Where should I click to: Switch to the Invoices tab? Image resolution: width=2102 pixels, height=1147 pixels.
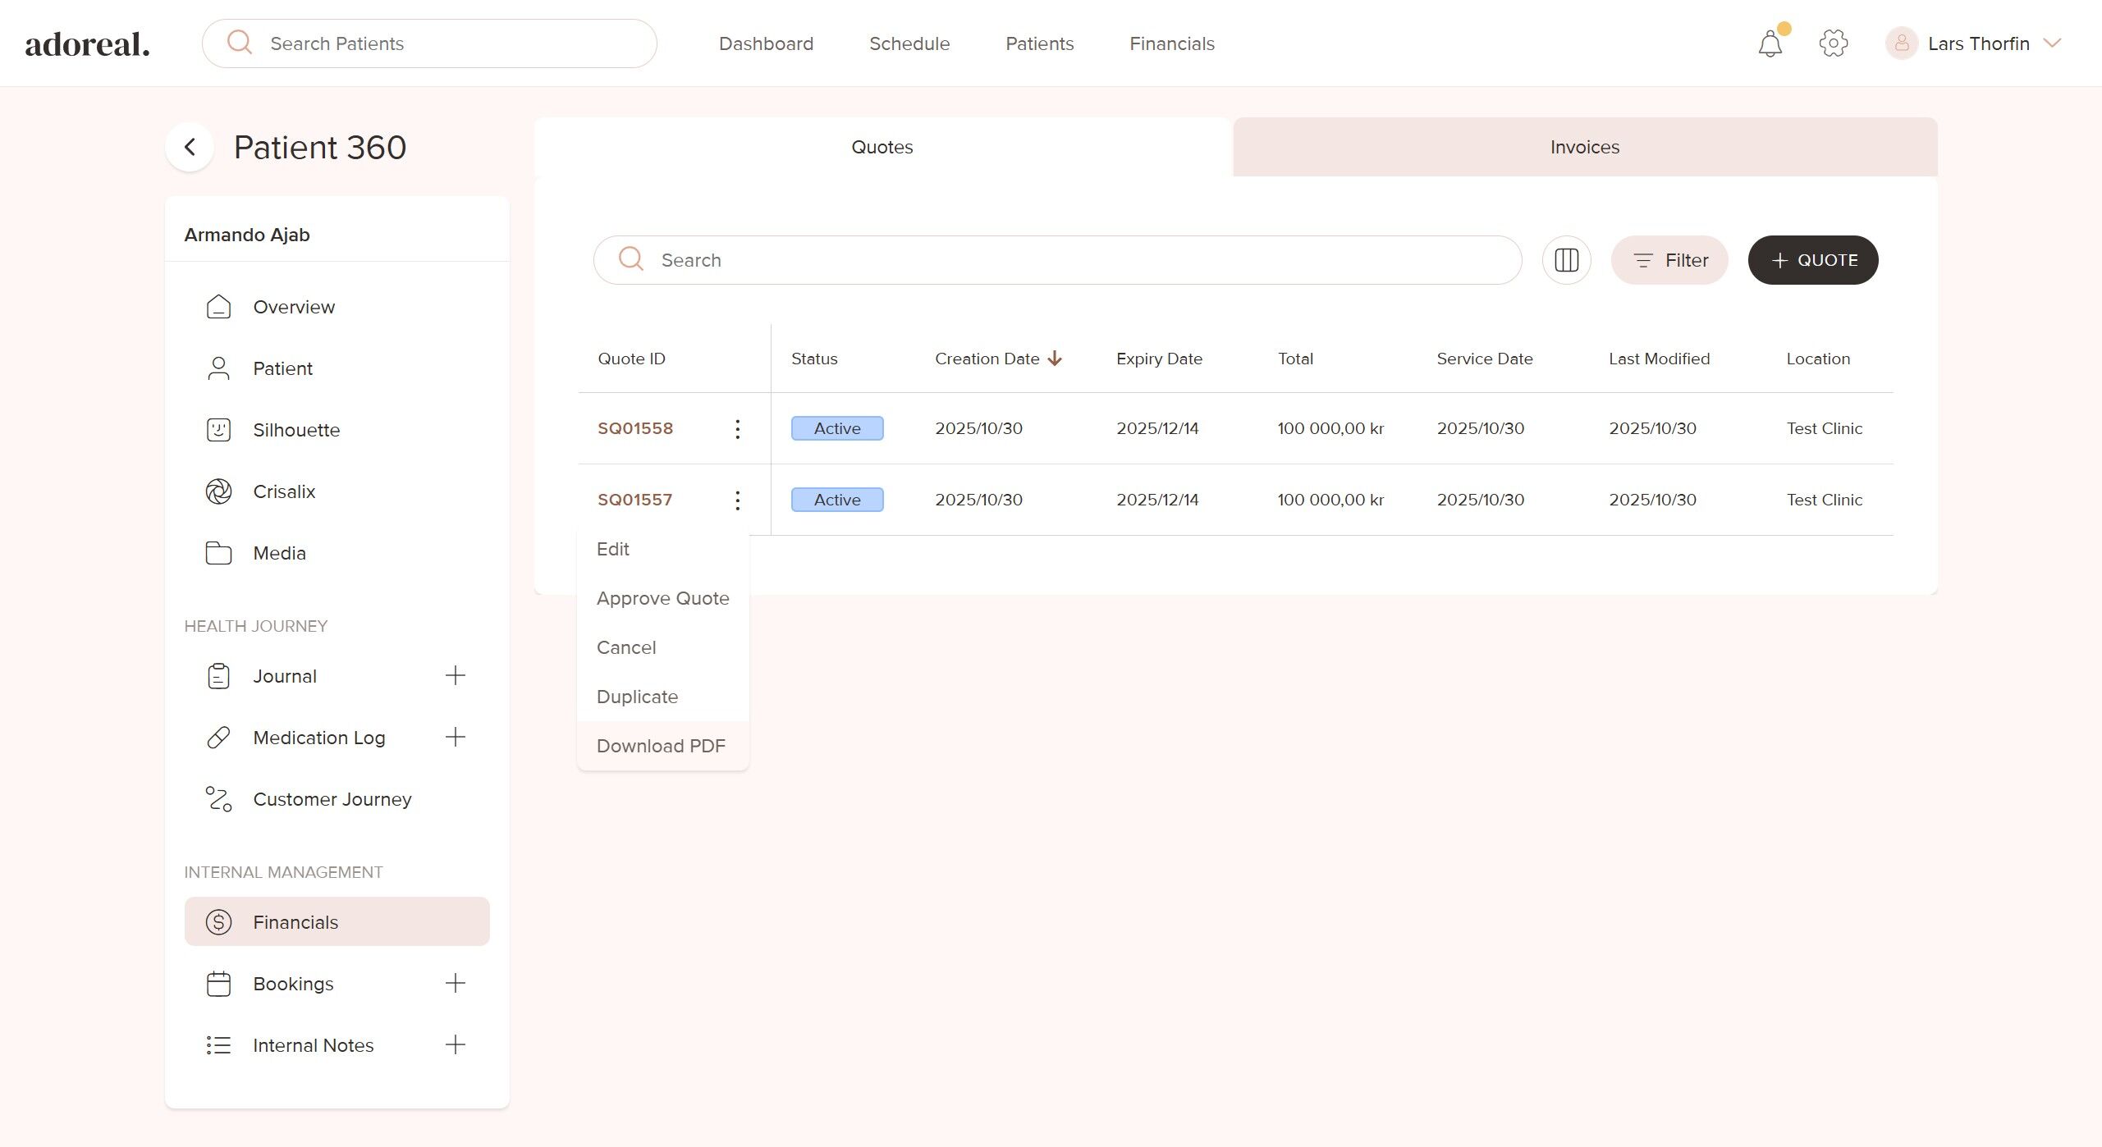(x=1584, y=147)
